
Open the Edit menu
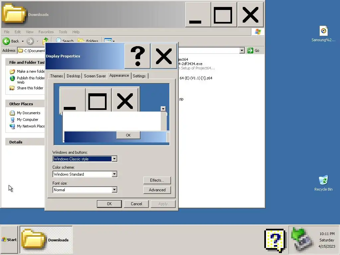(x=18, y=32)
